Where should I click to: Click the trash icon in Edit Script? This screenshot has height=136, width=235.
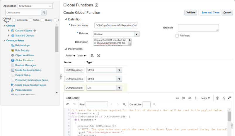217,98
